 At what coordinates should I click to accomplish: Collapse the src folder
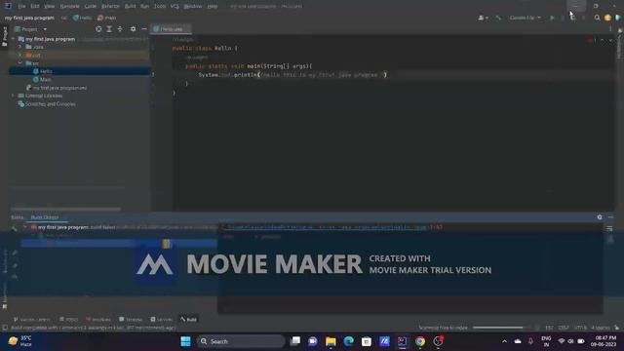coord(20,63)
